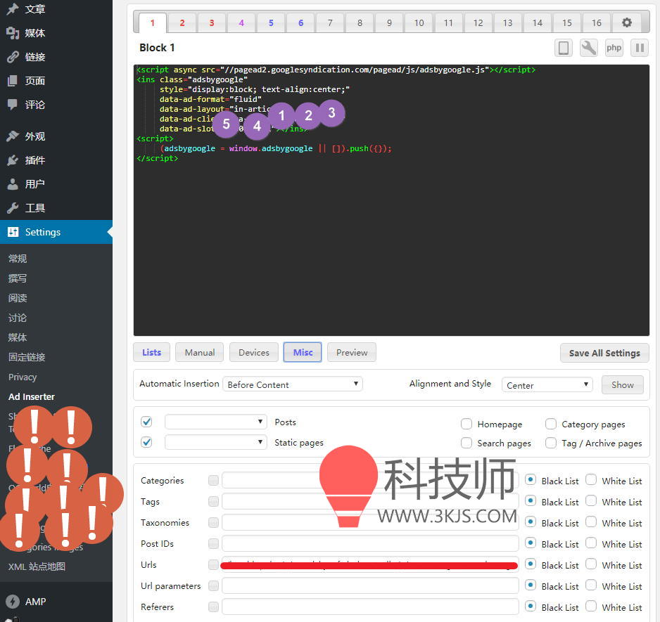Toggle the Categories list editor button

tap(213, 480)
